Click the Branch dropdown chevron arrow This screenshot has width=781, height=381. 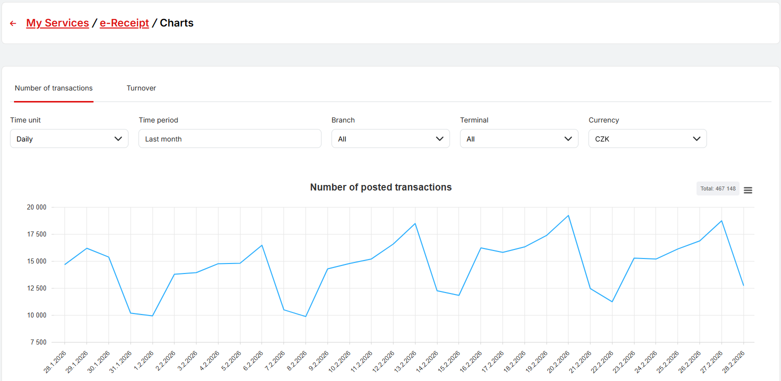point(439,139)
